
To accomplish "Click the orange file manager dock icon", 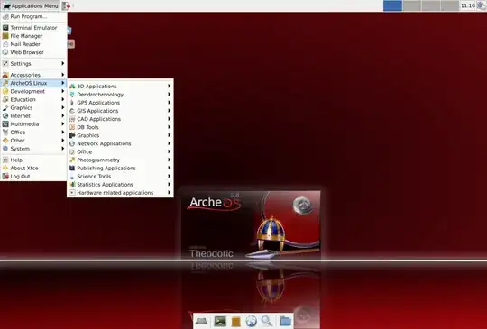I will (x=236, y=322).
